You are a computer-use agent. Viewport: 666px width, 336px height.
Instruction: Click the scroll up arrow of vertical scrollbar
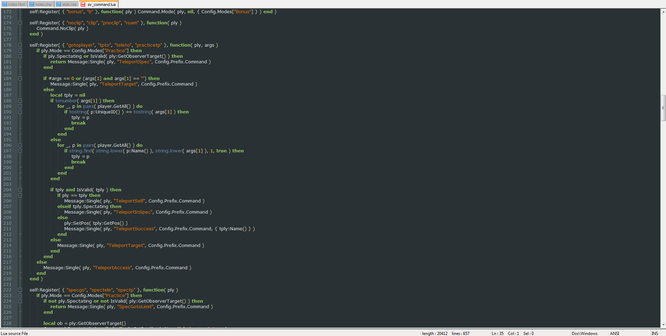point(663,11)
